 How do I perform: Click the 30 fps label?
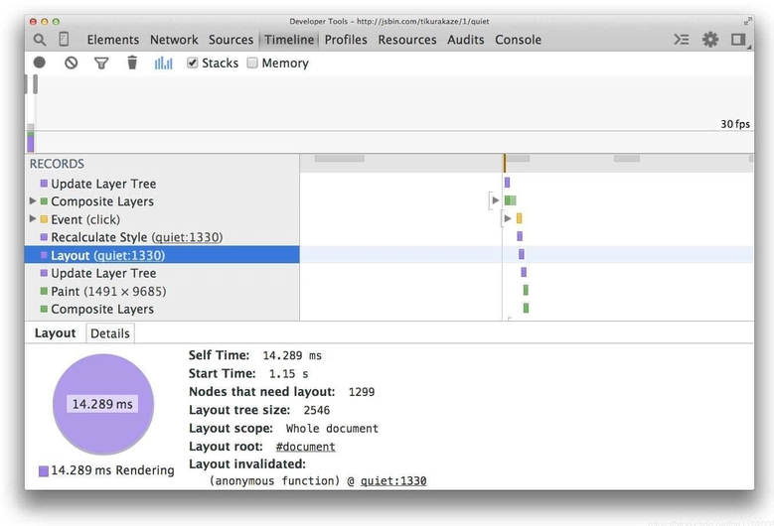point(735,124)
